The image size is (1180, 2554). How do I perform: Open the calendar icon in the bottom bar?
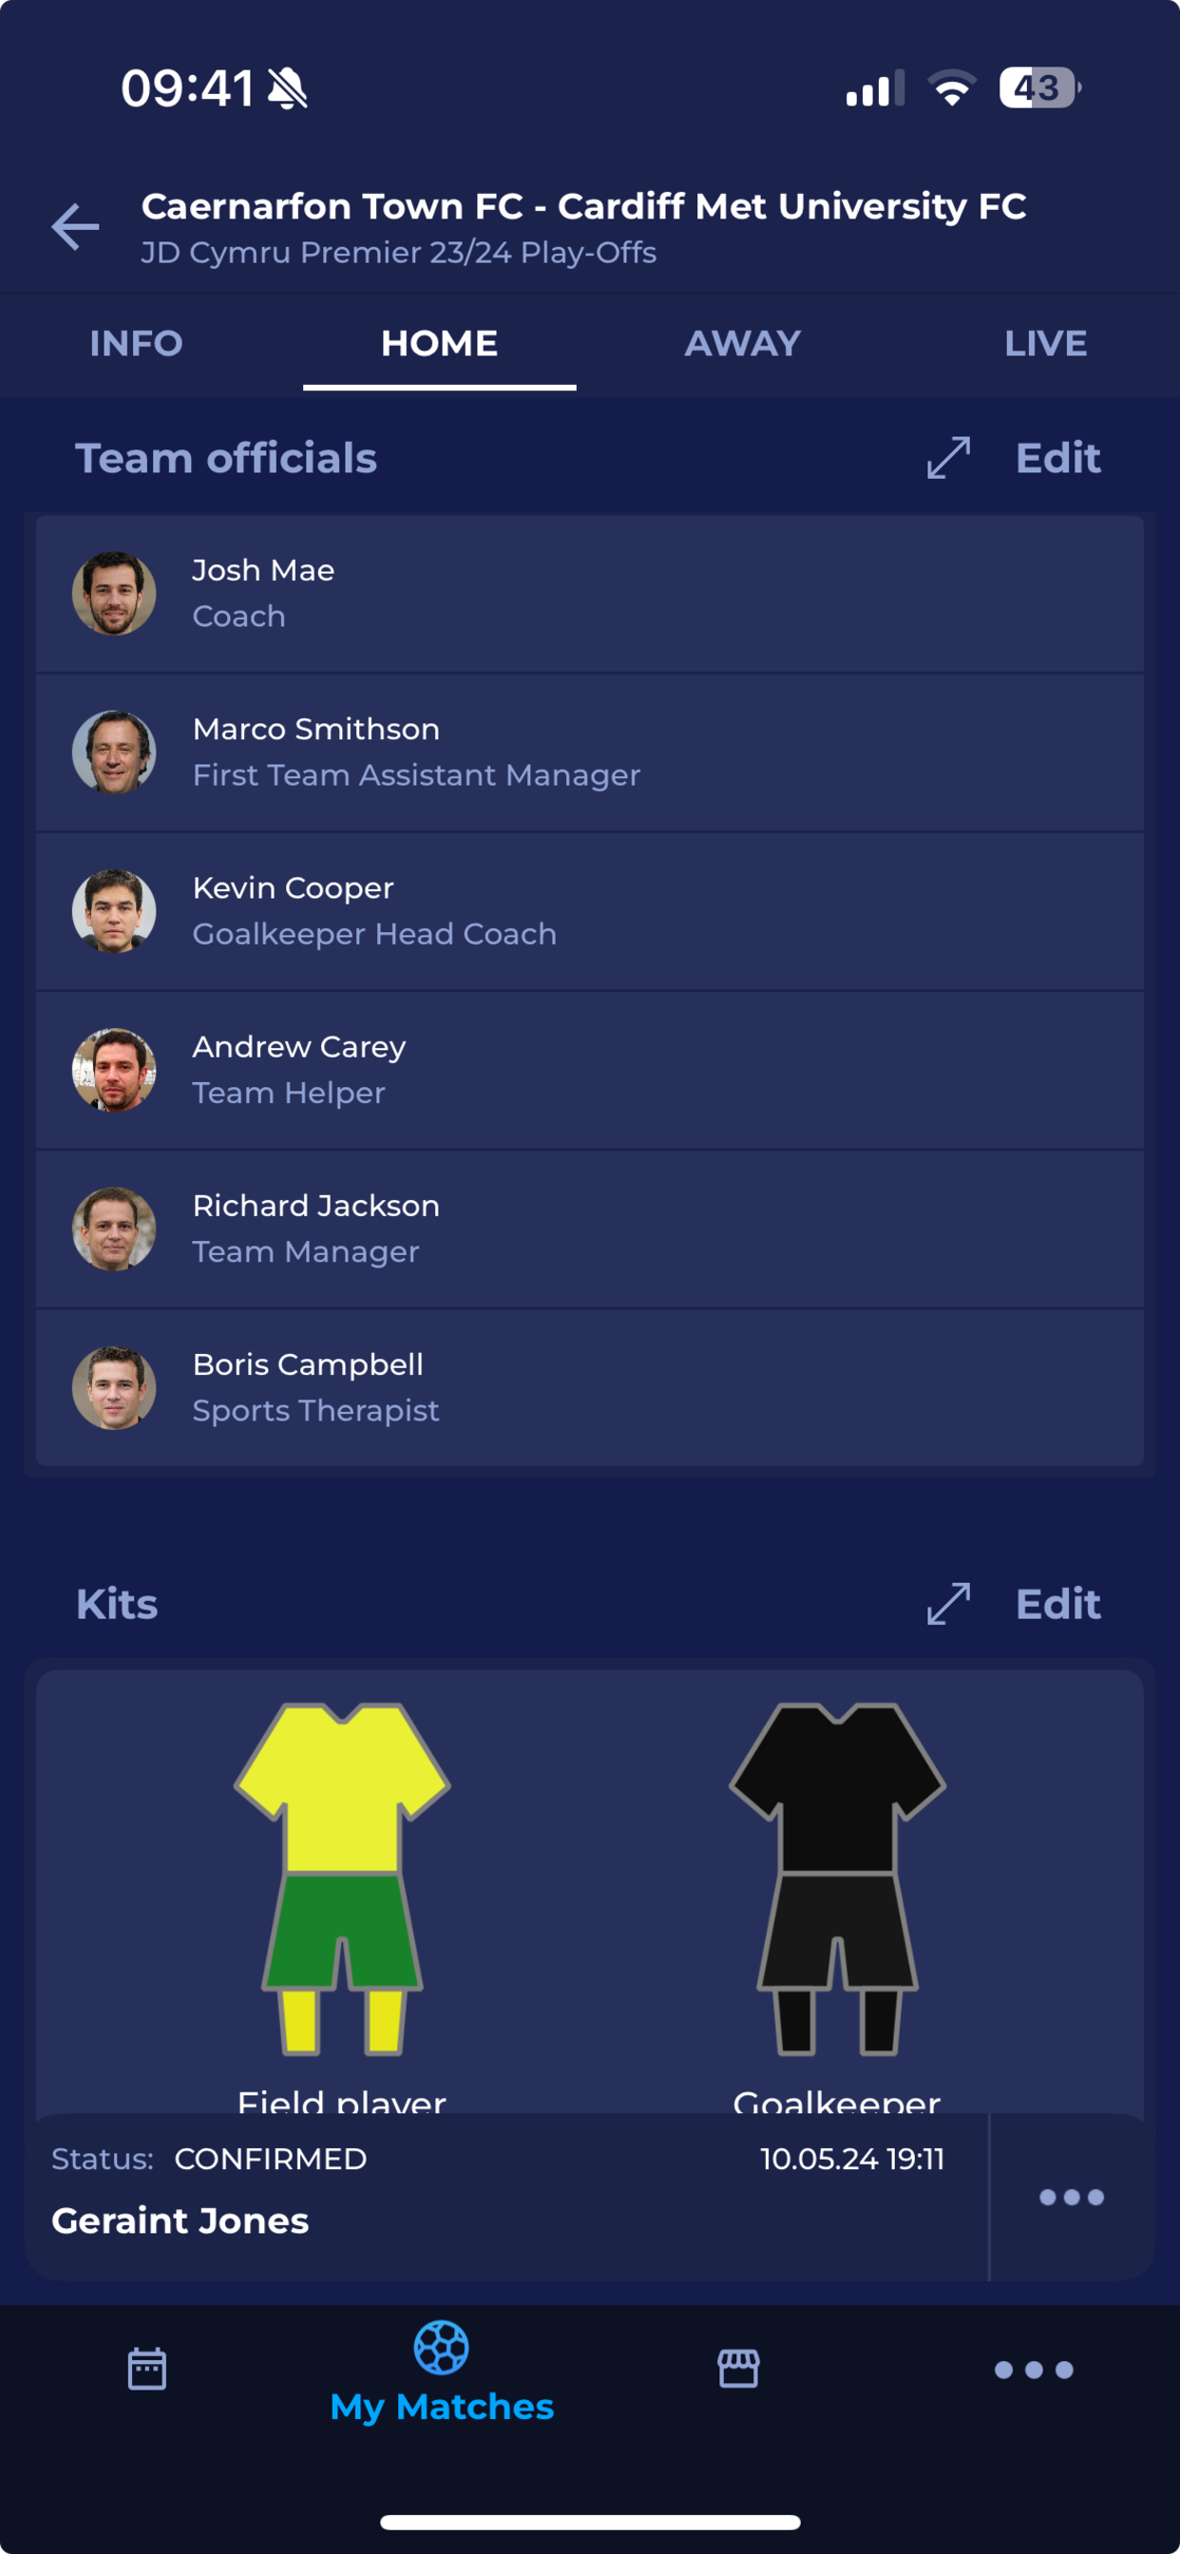pyautogui.click(x=146, y=2369)
